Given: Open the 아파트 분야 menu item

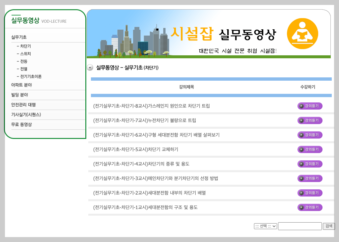Looking at the screenshot, I should (x=21, y=85).
